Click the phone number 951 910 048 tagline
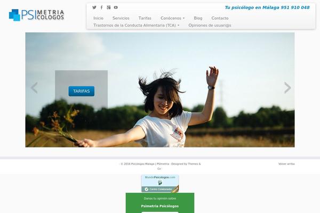The image size is (320, 213). tap(267, 7)
